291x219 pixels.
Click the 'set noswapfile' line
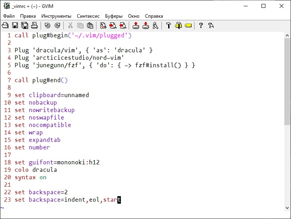(x=39, y=118)
